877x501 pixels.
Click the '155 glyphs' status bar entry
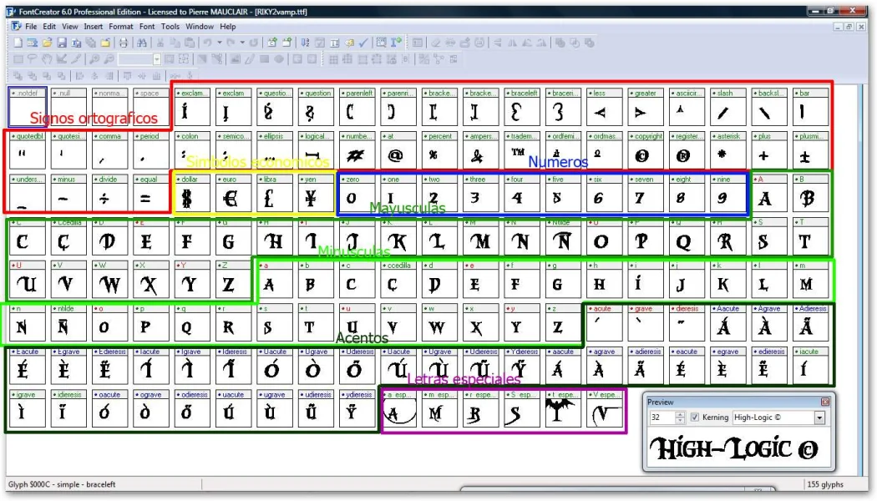coord(825,484)
